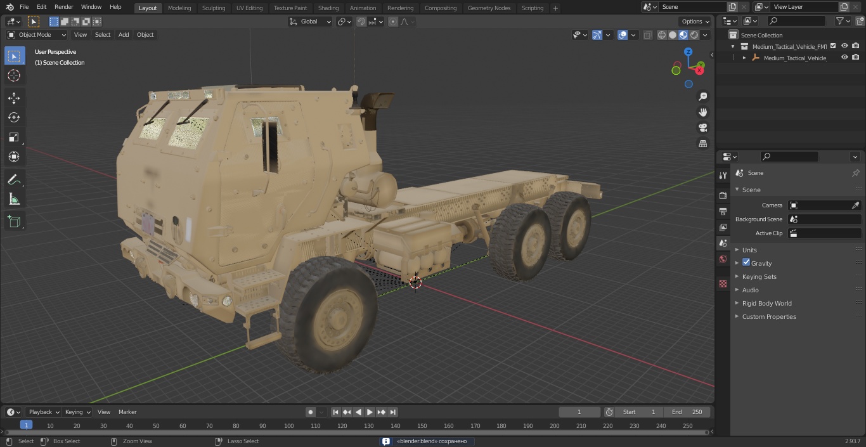Open the View Layer properties tab

click(723, 227)
